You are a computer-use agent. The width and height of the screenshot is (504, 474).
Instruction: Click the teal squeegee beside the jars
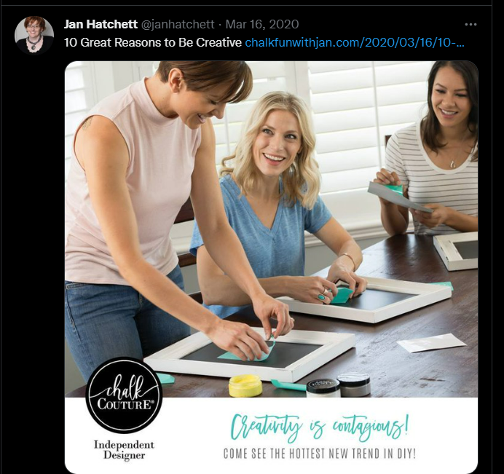coord(288,385)
